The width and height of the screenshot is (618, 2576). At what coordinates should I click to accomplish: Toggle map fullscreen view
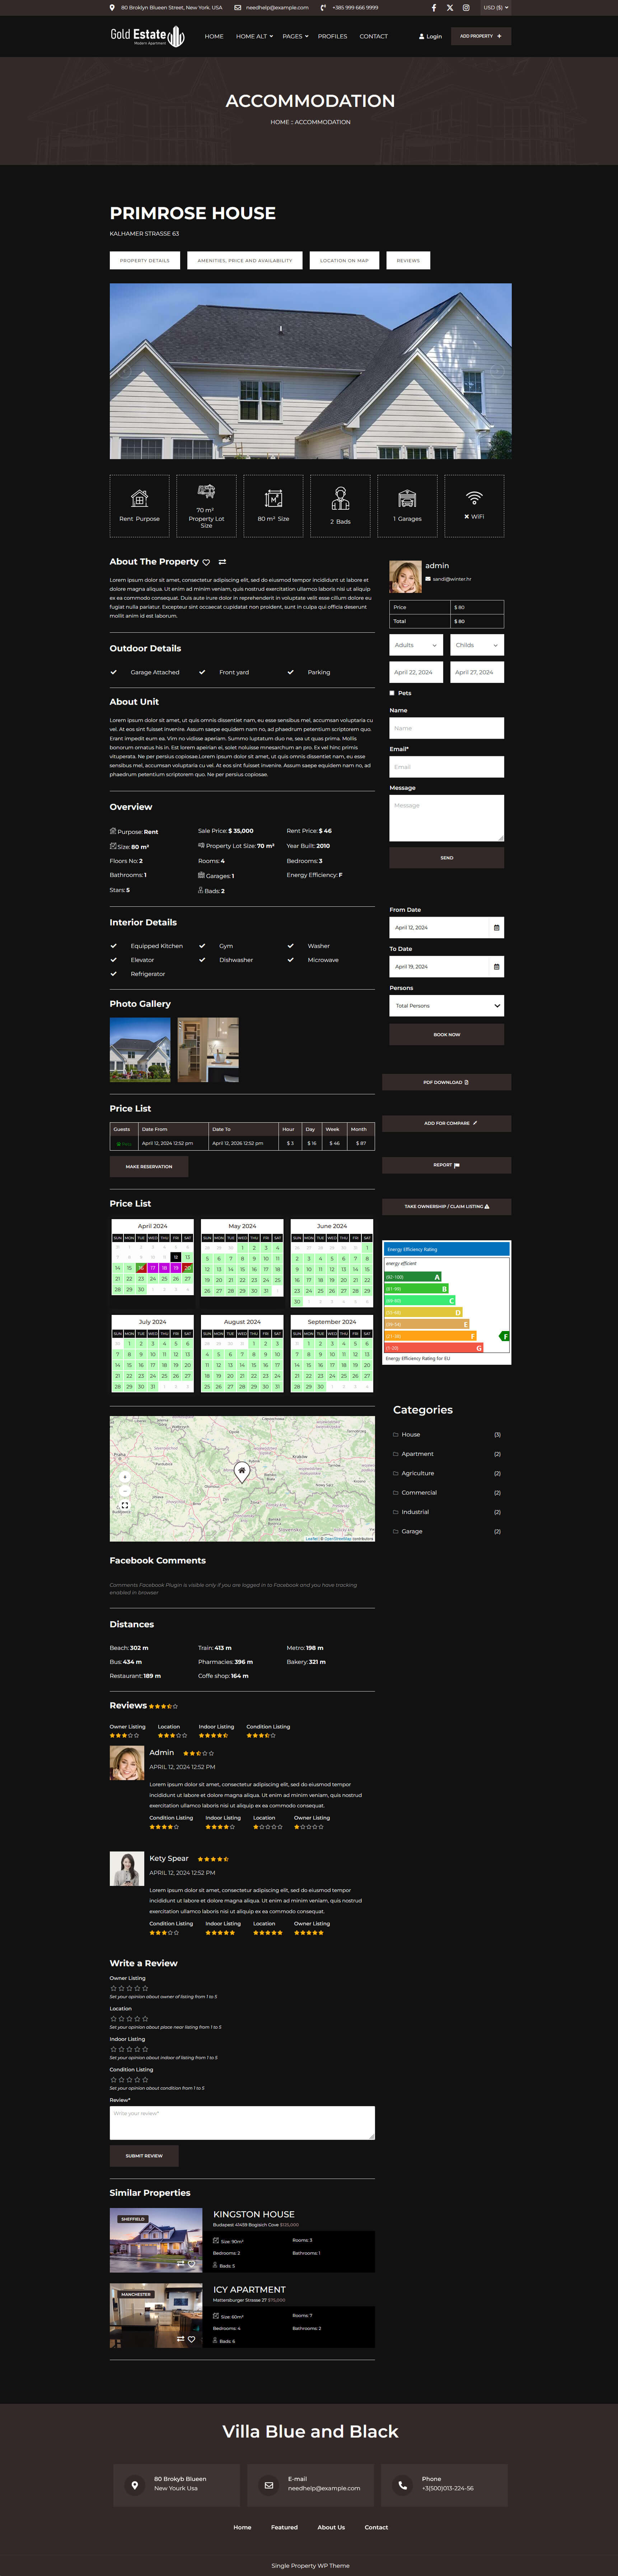coord(124,1505)
